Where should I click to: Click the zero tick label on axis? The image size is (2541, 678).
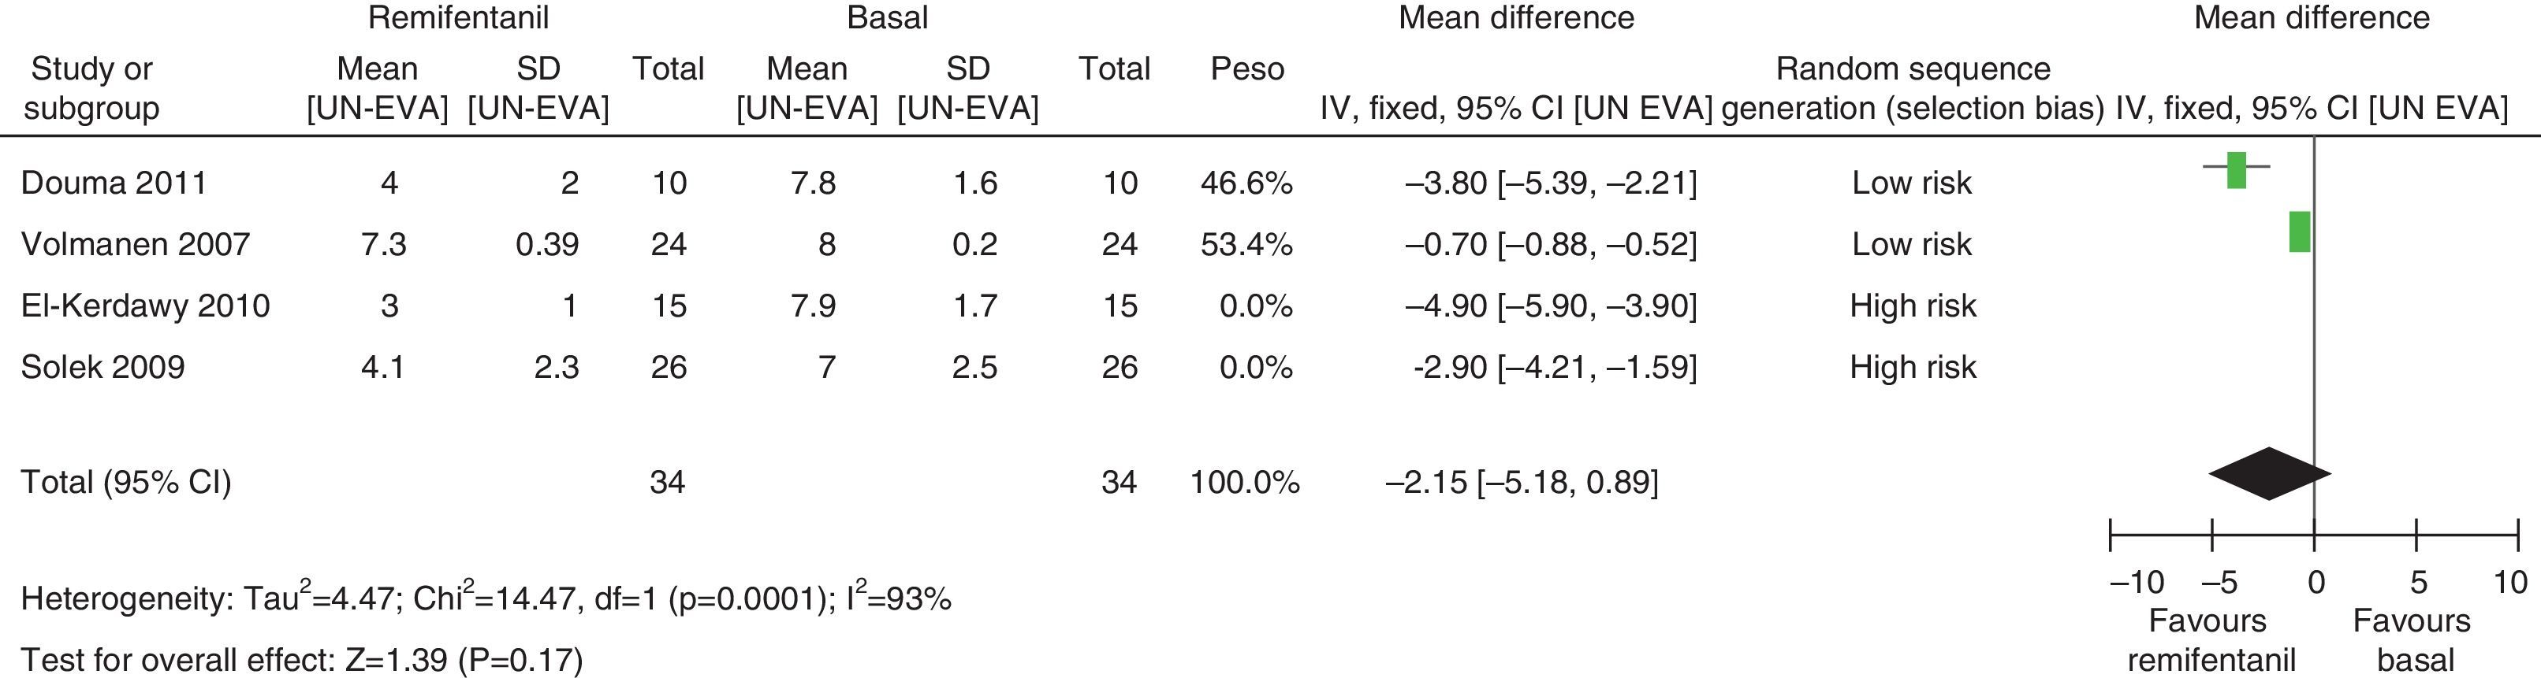point(2315,583)
